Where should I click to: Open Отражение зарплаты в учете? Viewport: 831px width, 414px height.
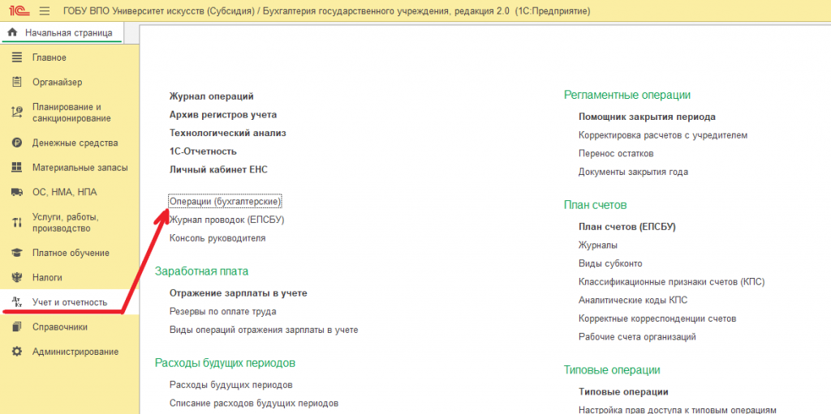[239, 292]
